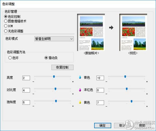The width and height of the screenshot is (156, 131).
Task: Click the 色彩模式 label
Action: click(11, 39)
